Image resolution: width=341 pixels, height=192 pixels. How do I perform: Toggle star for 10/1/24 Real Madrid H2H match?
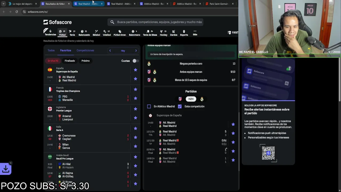click(x=233, y=133)
